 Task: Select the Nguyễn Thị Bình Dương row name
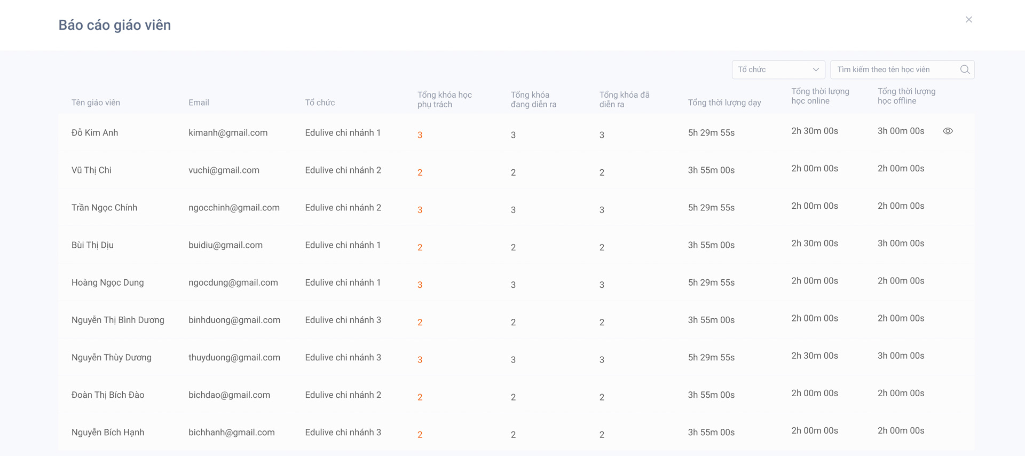tap(117, 320)
